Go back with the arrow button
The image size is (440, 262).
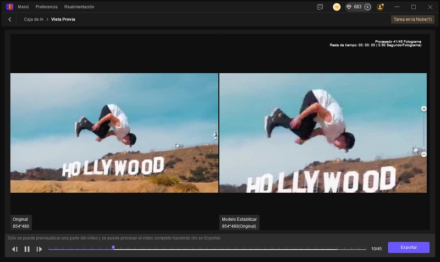tap(10, 19)
